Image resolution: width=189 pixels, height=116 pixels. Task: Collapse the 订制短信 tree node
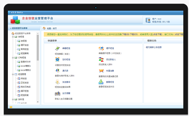pos(13,58)
